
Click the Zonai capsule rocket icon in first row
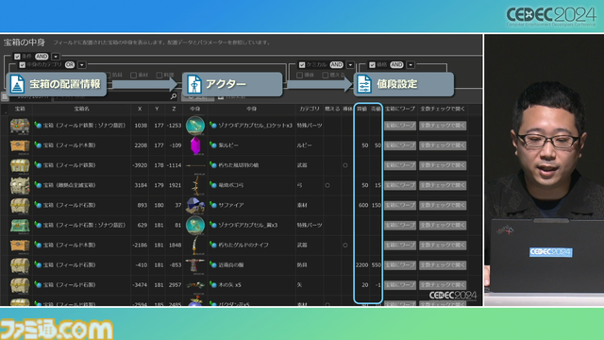pyautogui.click(x=195, y=126)
